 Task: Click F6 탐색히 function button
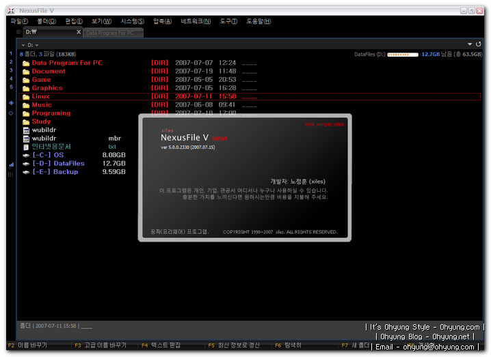[x=288, y=345]
